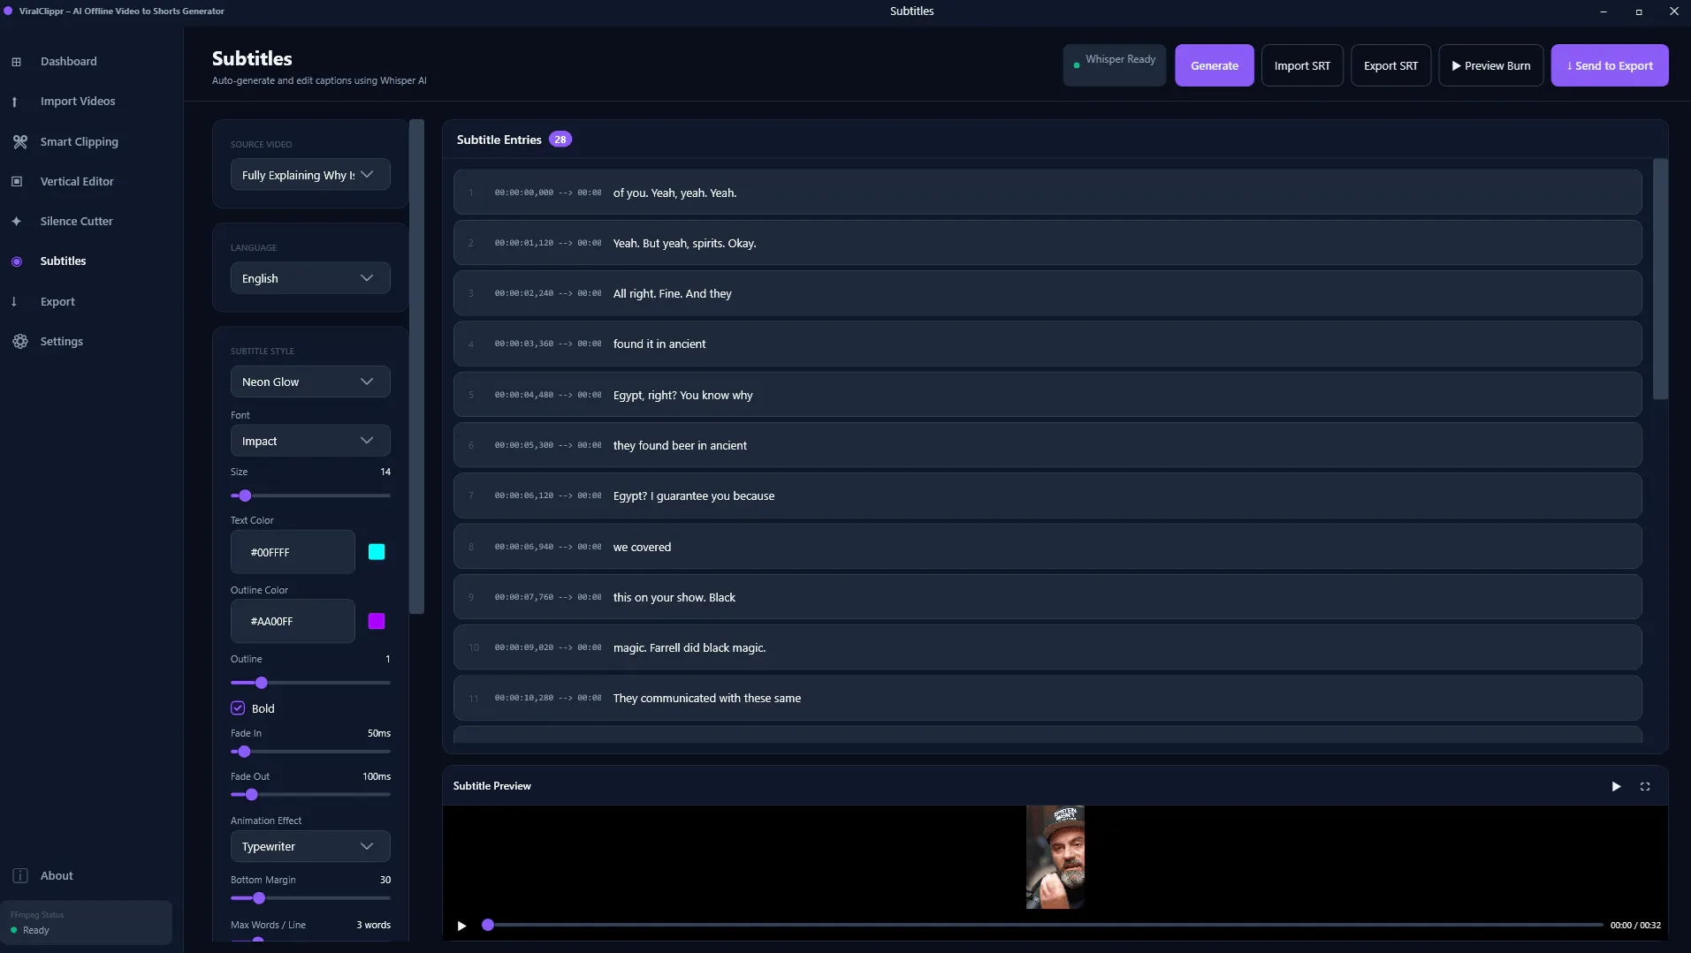1691x953 pixels.
Task: Click the 00:00 / 00:32 time display
Action: click(x=1635, y=926)
